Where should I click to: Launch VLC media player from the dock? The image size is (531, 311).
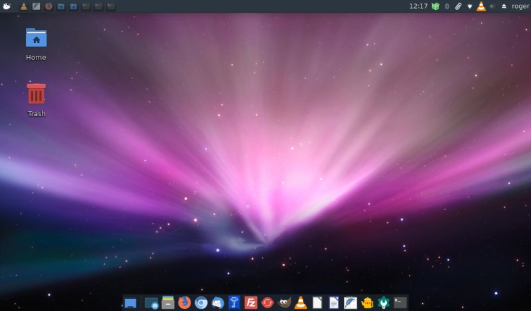click(301, 302)
